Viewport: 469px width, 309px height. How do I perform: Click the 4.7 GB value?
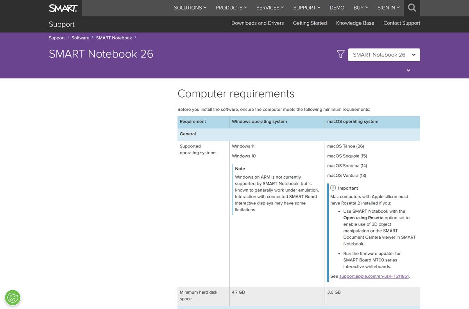[x=238, y=292]
